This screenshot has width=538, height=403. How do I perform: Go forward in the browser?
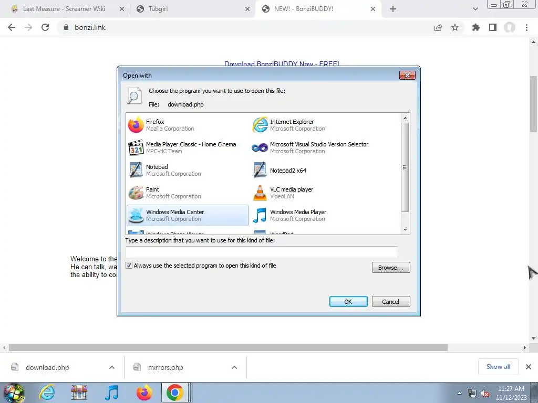pos(28,27)
